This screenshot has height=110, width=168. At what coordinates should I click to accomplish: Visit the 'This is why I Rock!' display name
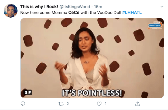point(39,7)
